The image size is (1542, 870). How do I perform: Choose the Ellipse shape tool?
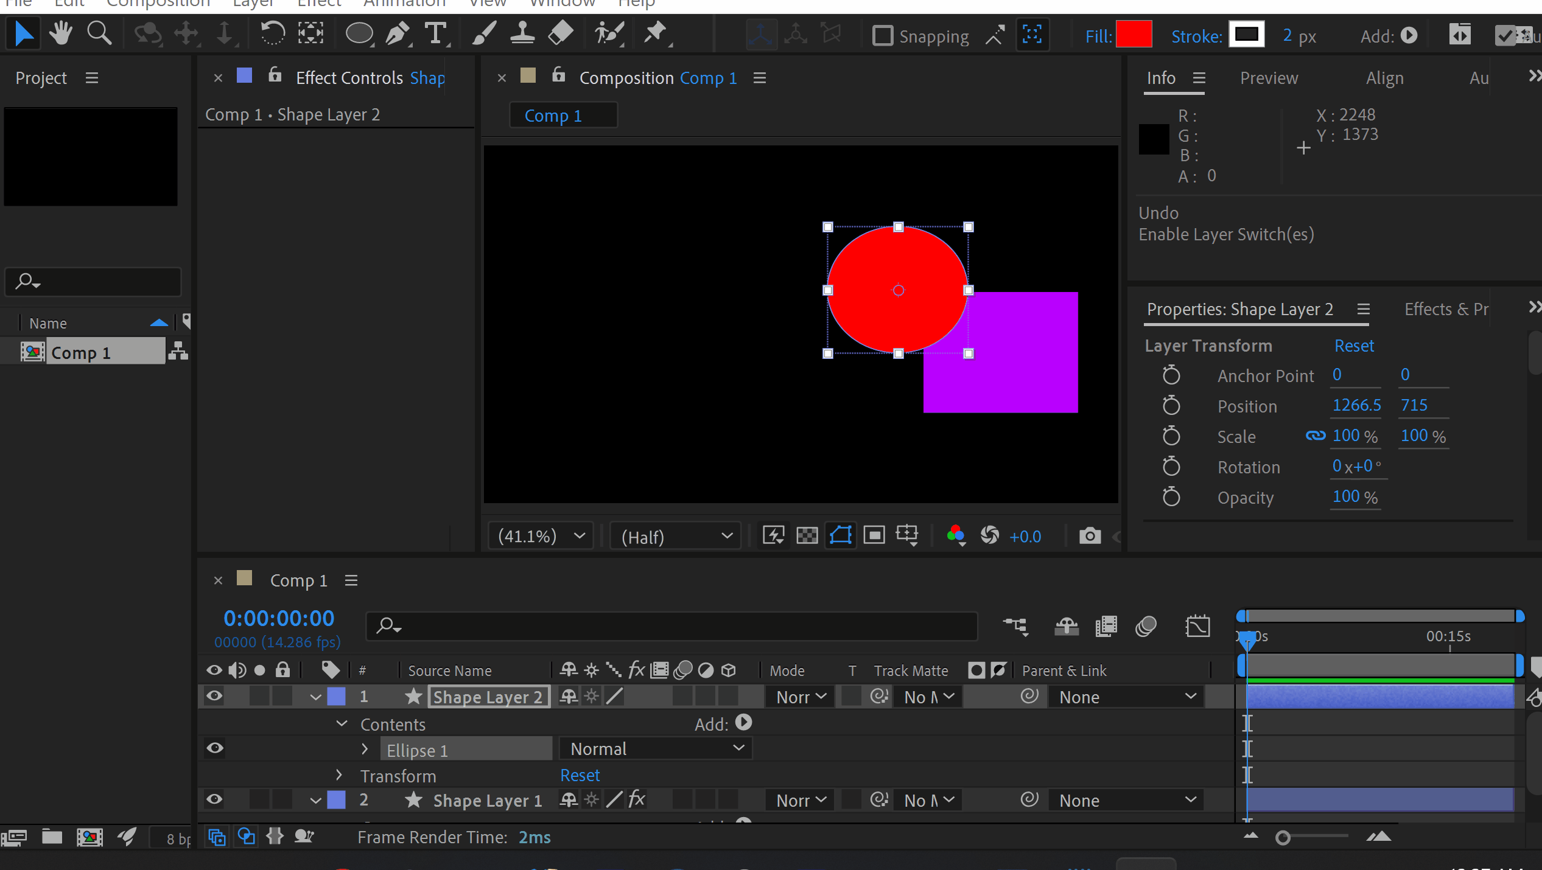pos(359,33)
